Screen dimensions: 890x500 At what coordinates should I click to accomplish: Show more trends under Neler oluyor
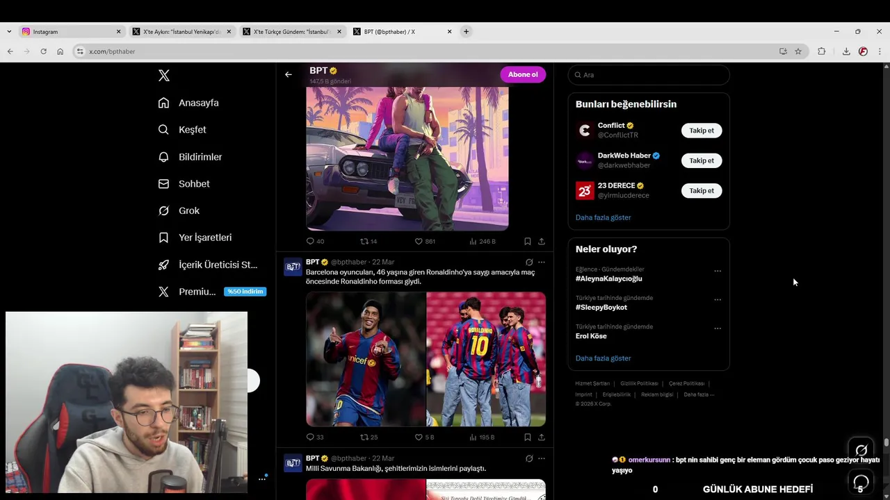point(603,358)
